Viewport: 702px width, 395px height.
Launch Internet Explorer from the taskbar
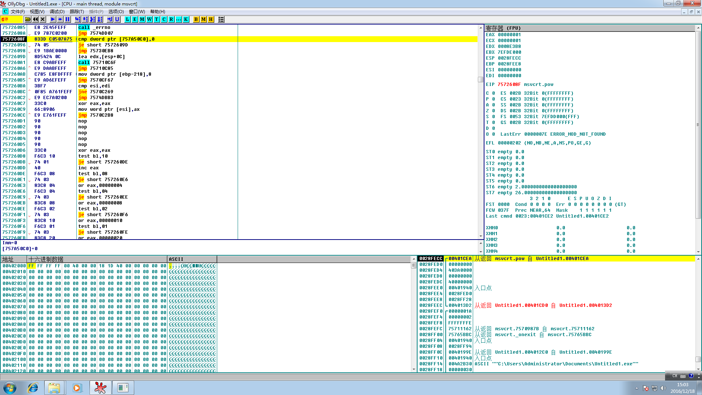(x=33, y=388)
